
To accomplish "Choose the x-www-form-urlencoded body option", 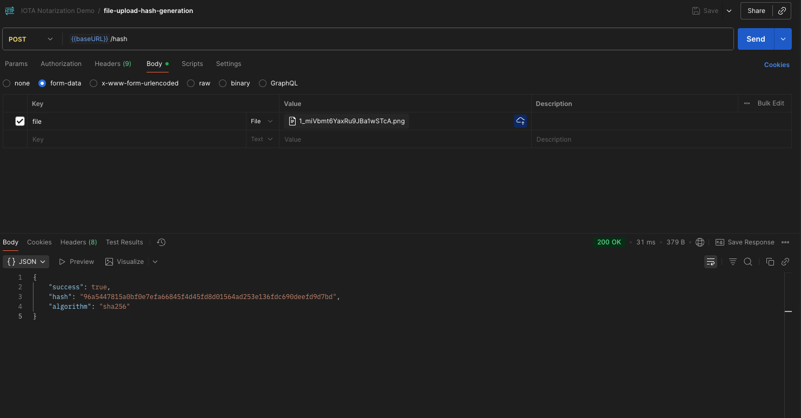I will (x=94, y=83).
